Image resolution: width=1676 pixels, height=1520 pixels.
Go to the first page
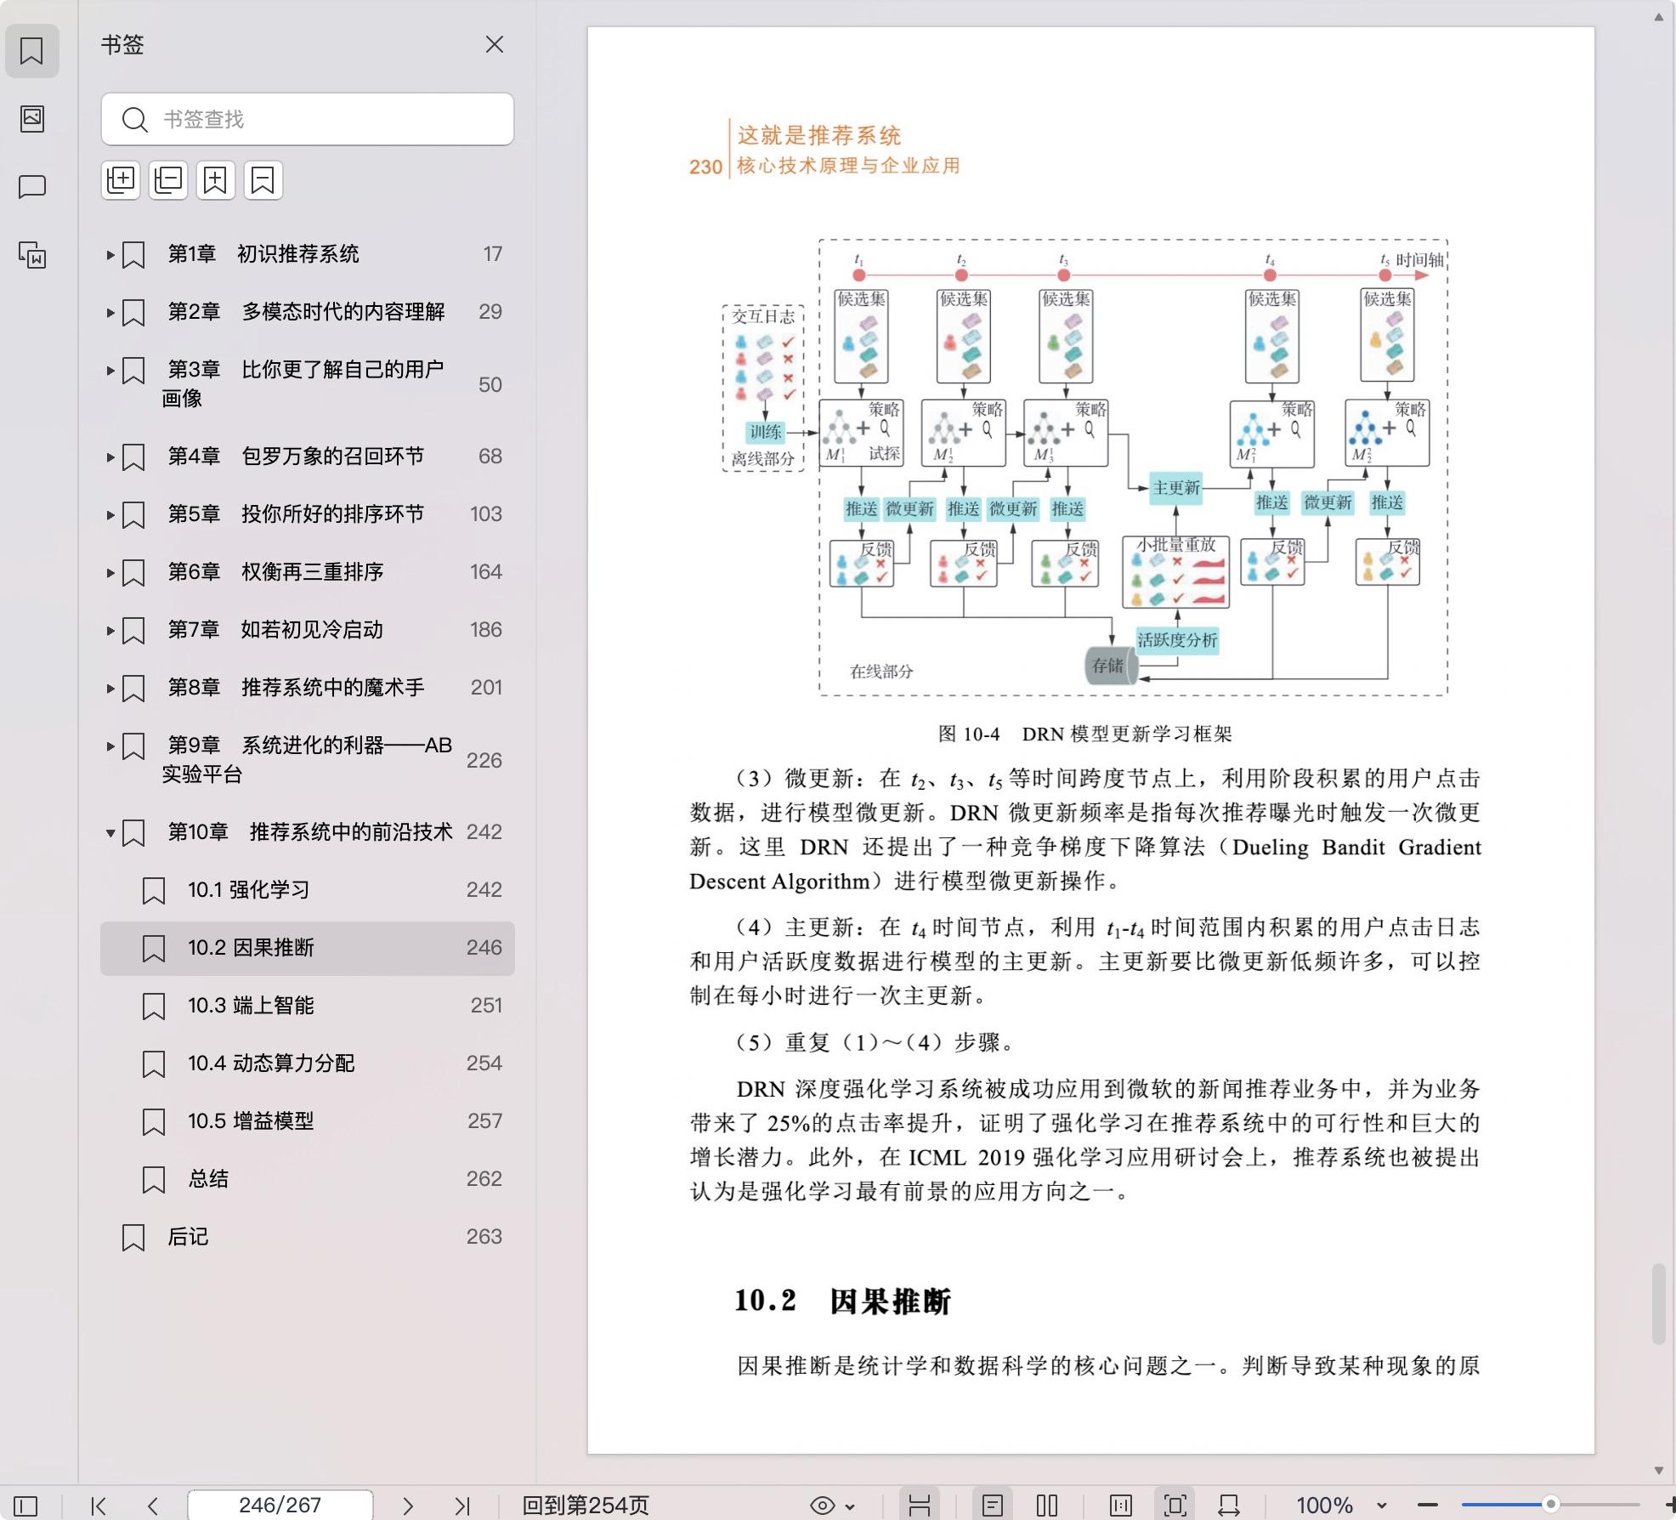point(99,1506)
